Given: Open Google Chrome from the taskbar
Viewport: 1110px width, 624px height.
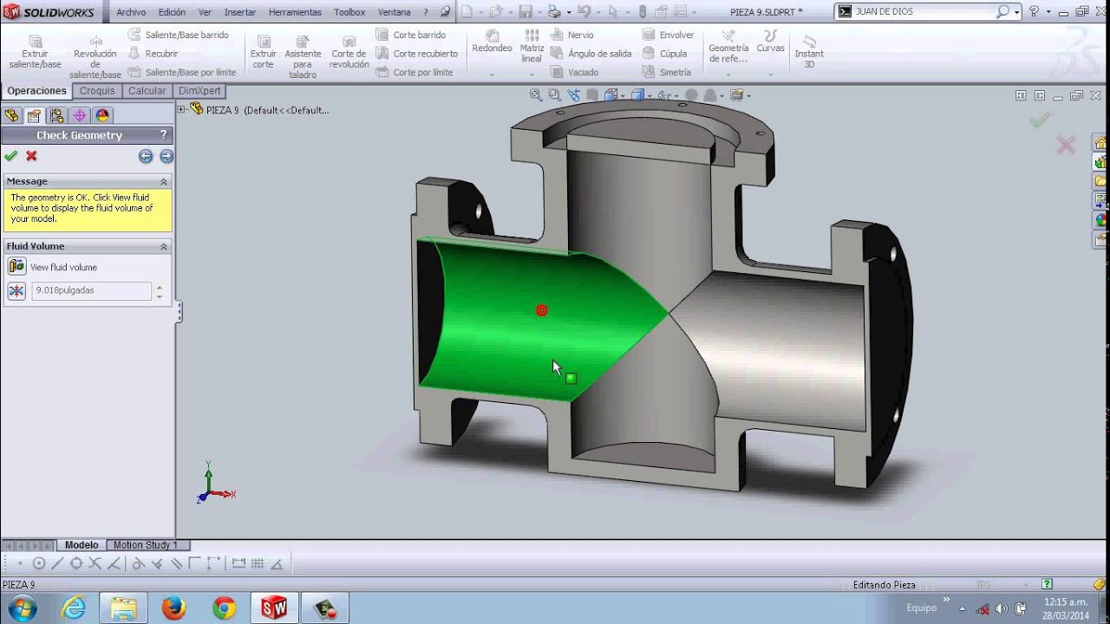Looking at the screenshot, I should (224, 608).
